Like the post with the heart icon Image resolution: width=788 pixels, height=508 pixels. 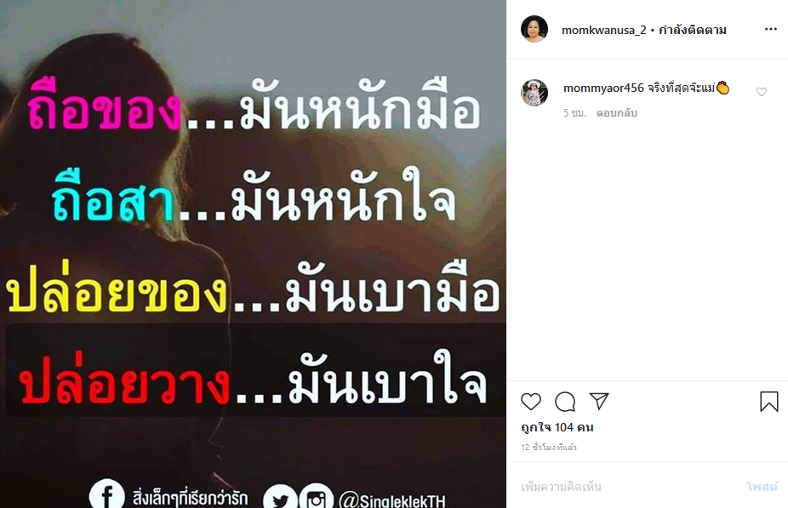pos(531,402)
